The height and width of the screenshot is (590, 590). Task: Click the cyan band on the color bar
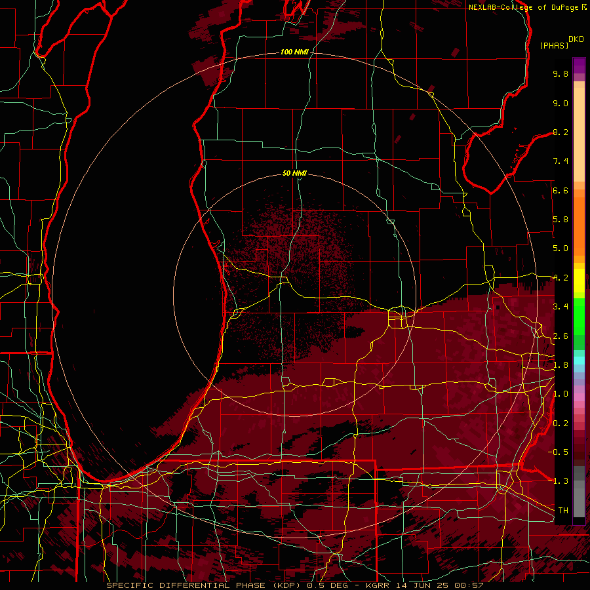click(x=579, y=360)
